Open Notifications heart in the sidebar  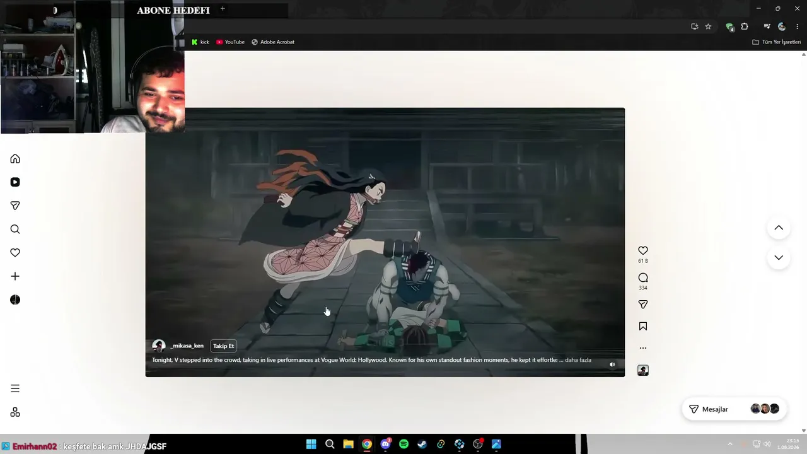click(x=15, y=253)
